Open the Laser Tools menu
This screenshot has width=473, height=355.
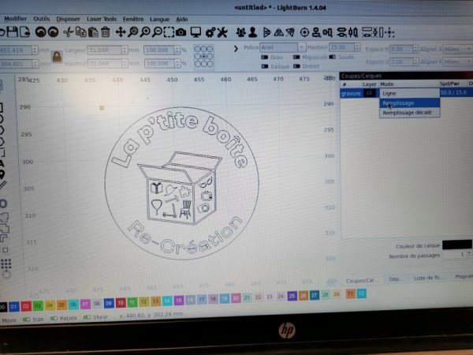pyautogui.click(x=101, y=17)
